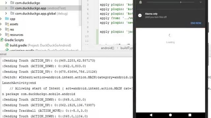Viewport: 211px width, 118px height.
Task: Click the ':Switch: #Intent' terminal line
Action: coord(67,77)
